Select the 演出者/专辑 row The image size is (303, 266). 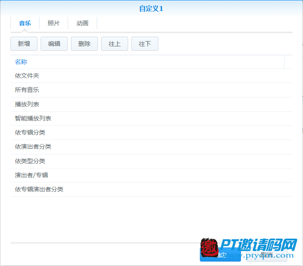[151, 175]
